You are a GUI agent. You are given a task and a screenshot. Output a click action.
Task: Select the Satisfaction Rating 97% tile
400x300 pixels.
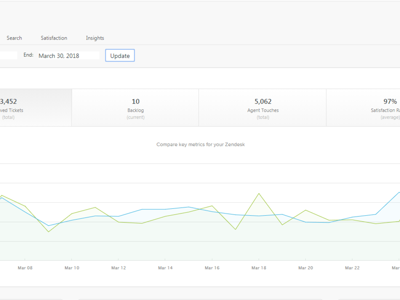click(363, 108)
